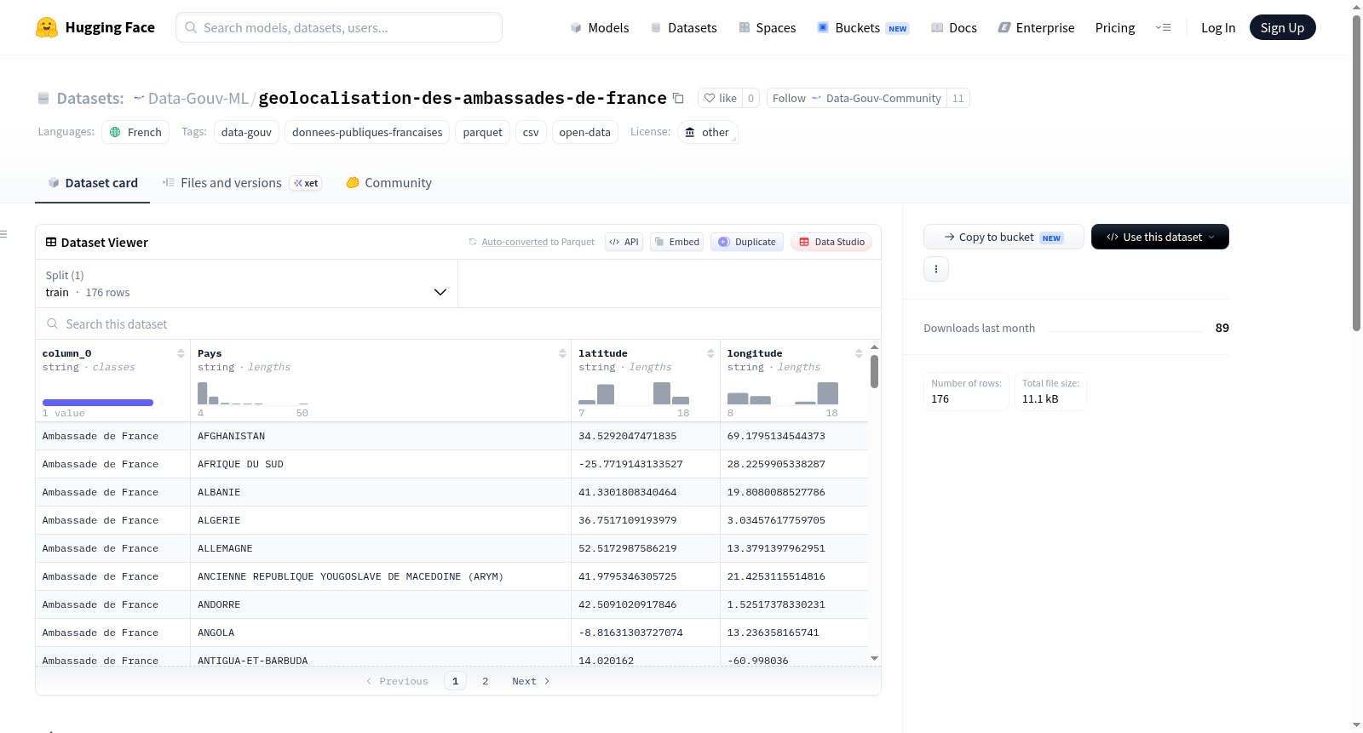1363x733 pixels.
Task: Click followers count 11
Action: pyautogui.click(x=958, y=98)
